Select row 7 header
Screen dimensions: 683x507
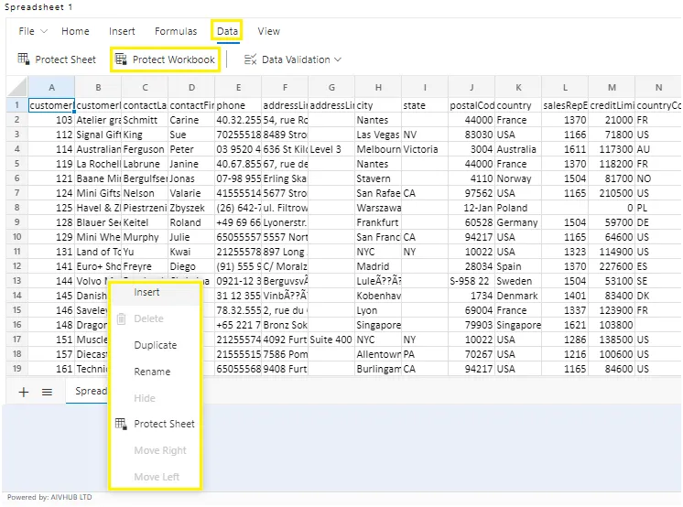[x=17, y=192]
